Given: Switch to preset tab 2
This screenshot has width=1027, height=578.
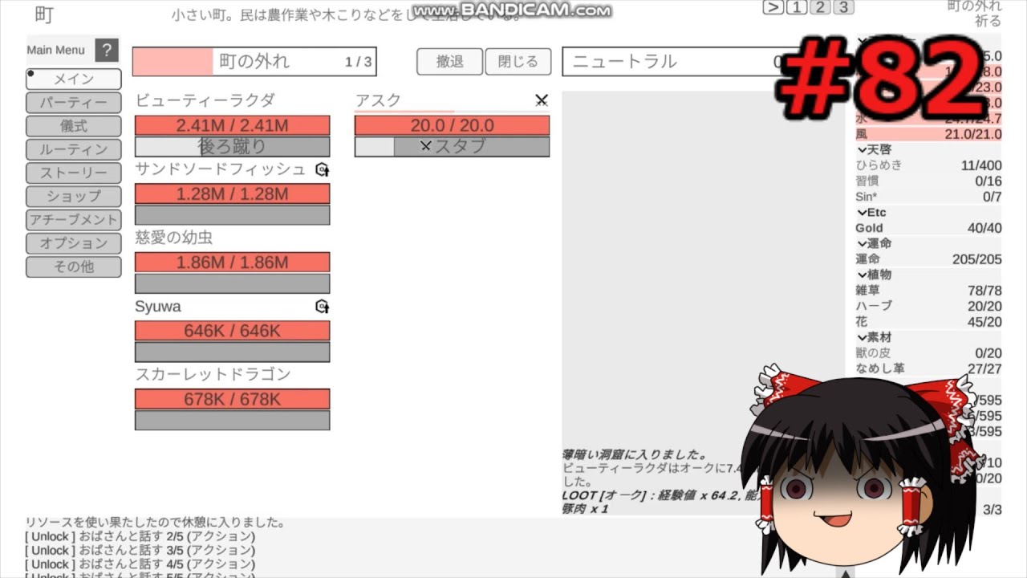Looking at the screenshot, I should (x=819, y=7).
